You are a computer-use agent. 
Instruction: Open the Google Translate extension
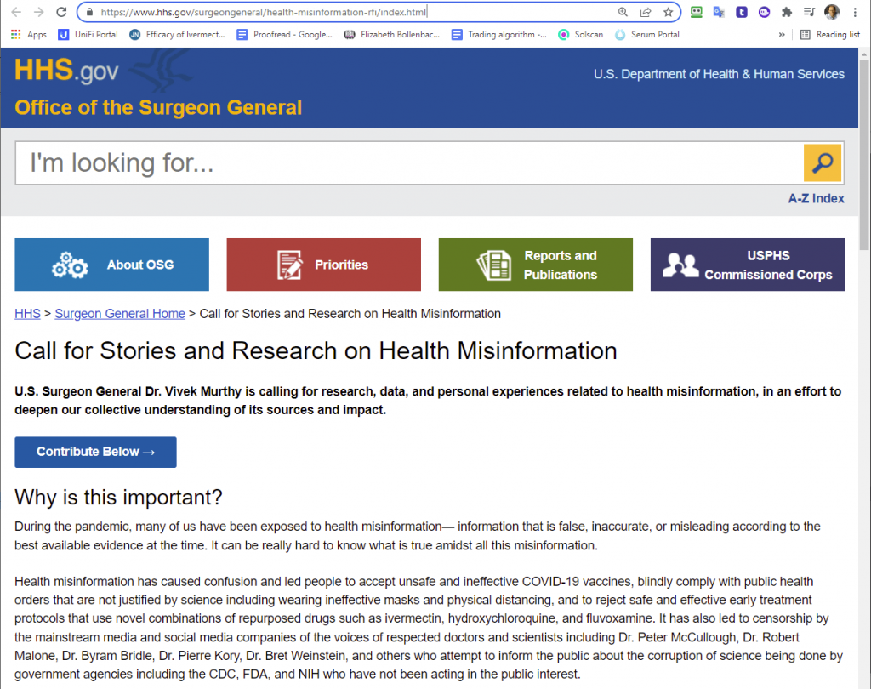(x=719, y=12)
